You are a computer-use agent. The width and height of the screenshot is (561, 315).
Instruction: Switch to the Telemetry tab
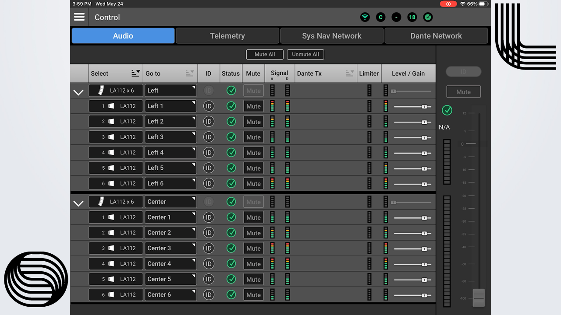click(227, 36)
